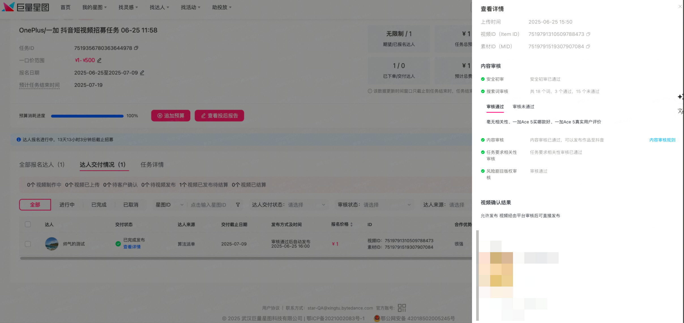Copy the video Item ID
The height and width of the screenshot is (323, 684).
(x=588, y=34)
